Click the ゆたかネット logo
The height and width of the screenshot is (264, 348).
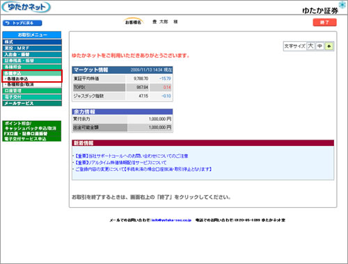click(26, 7)
